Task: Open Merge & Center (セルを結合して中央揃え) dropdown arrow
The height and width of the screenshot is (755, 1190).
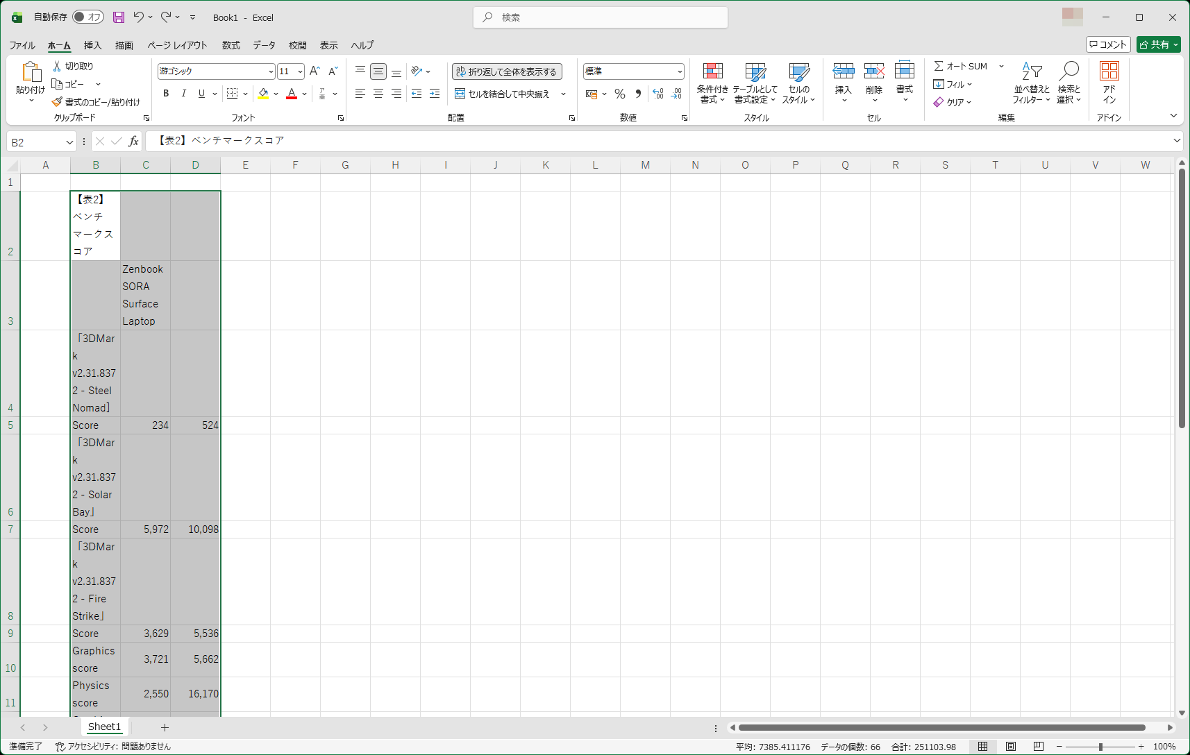Action: [563, 94]
